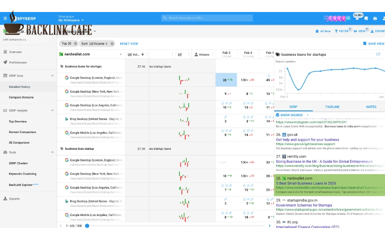Select the business loans for startups keyword row

(x=83, y=66)
